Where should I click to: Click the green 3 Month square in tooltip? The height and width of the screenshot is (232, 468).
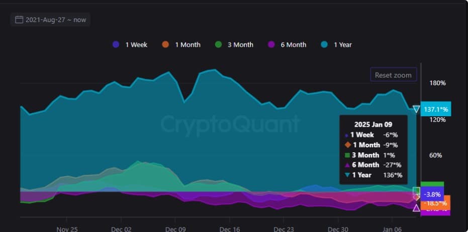(346, 155)
